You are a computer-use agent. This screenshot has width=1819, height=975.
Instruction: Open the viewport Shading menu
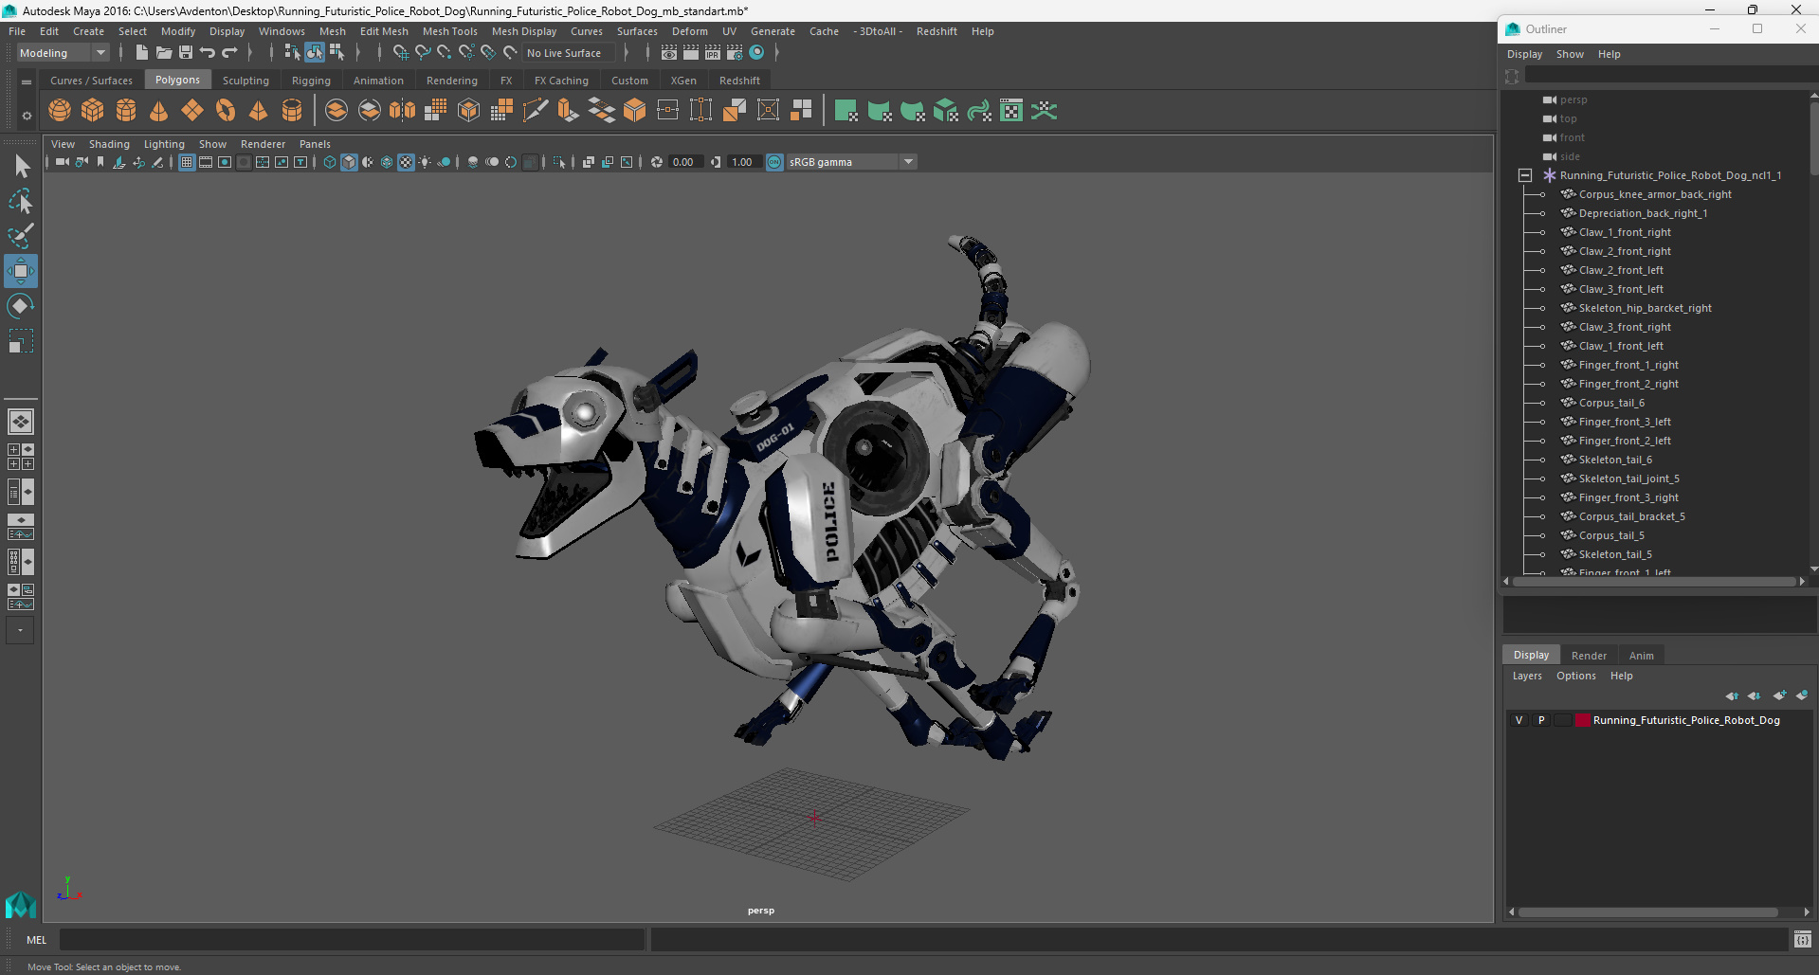pyautogui.click(x=109, y=144)
